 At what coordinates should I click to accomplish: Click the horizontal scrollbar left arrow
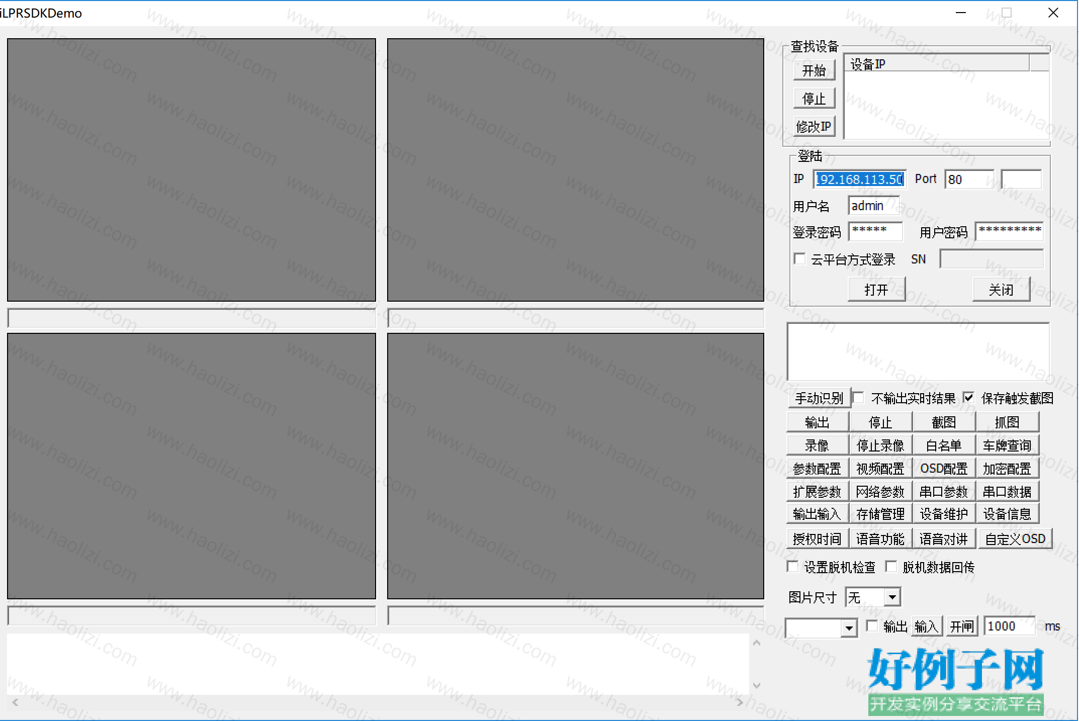[x=15, y=702]
